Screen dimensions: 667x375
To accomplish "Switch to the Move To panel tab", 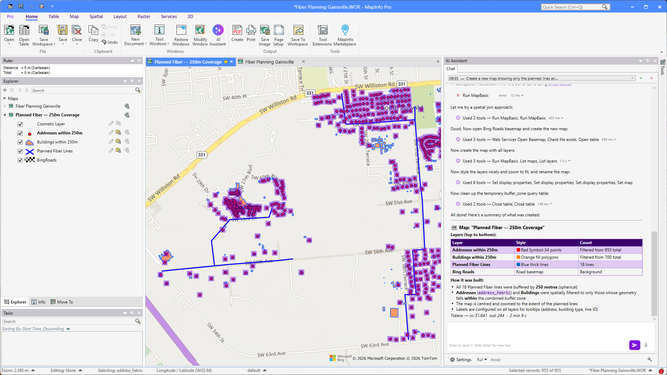I will [x=62, y=302].
